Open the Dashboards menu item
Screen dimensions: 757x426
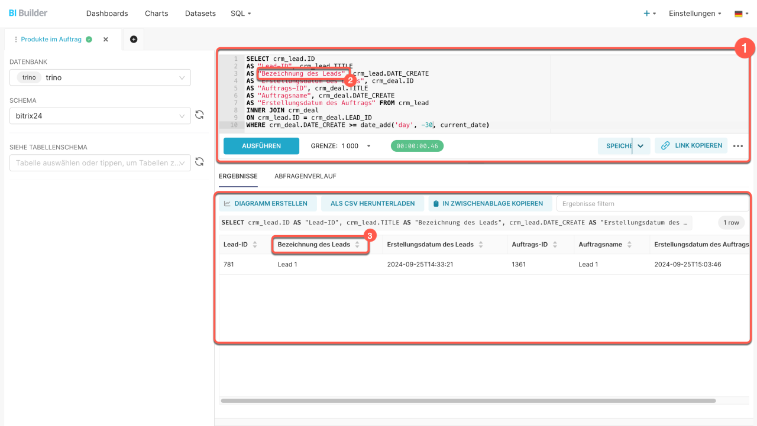click(107, 14)
